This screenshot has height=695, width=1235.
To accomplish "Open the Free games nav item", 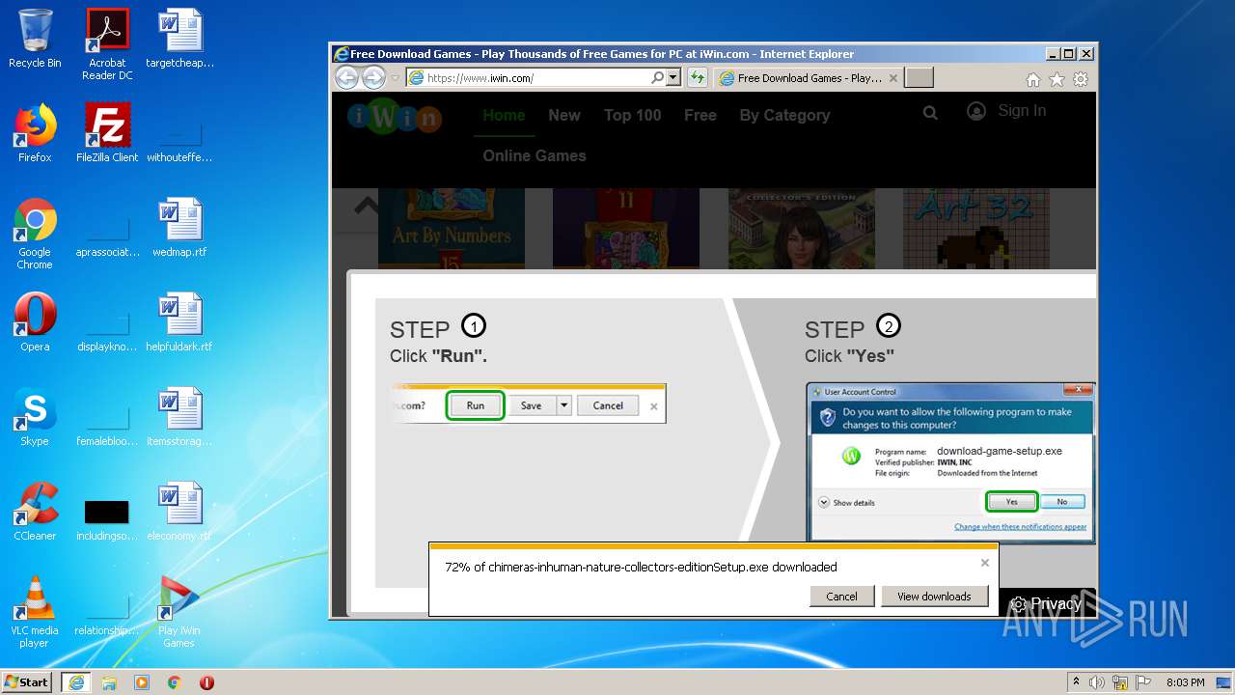I will [x=700, y=115].
